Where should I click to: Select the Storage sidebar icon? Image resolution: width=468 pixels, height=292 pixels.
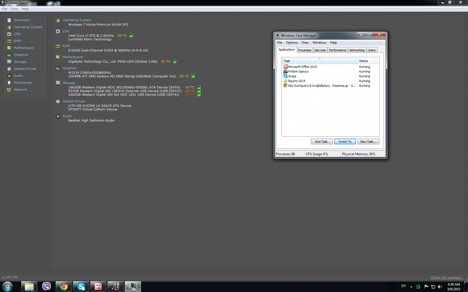[9, 62]
